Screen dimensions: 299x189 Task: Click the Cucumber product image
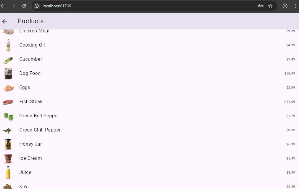[8, 60]
